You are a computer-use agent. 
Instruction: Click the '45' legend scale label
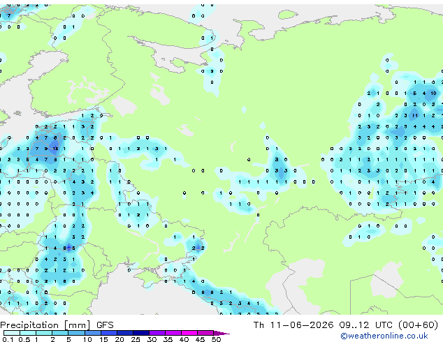tap(200, 339)
